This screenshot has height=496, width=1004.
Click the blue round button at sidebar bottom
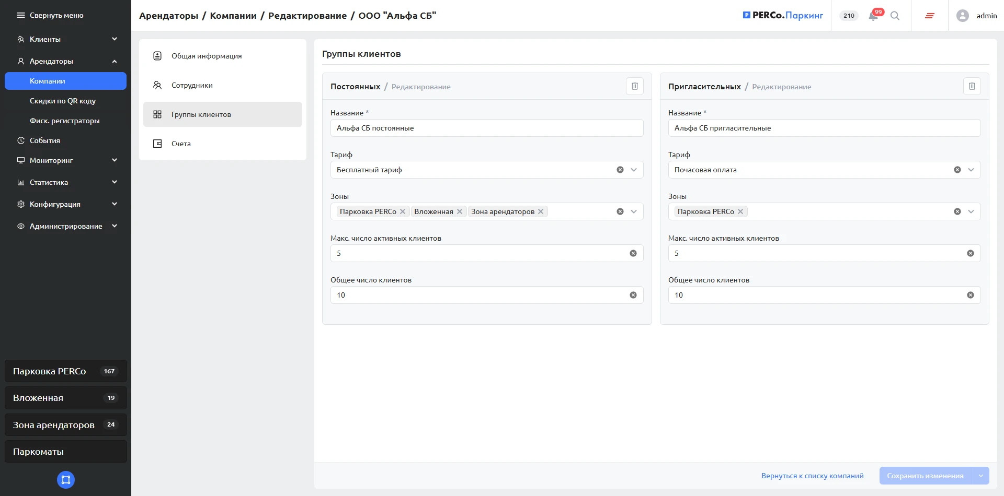(66, 479)
